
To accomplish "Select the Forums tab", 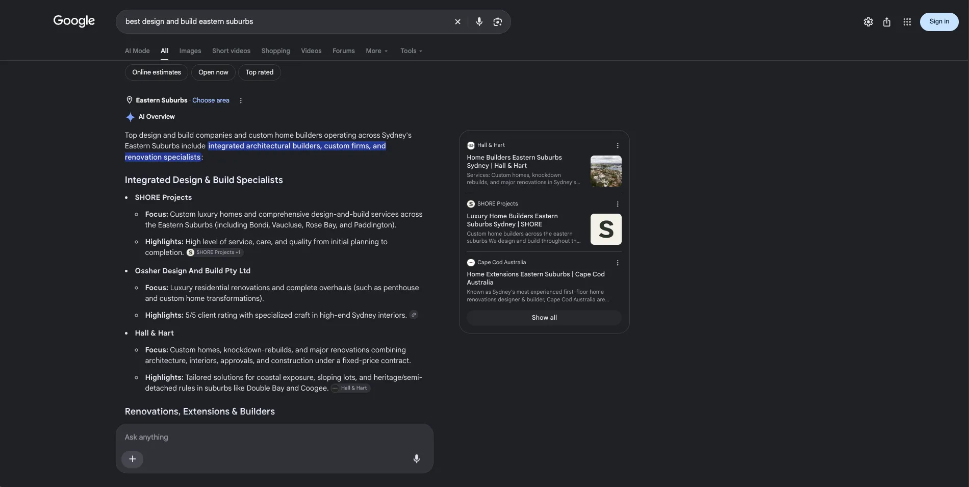I will 344,51.
